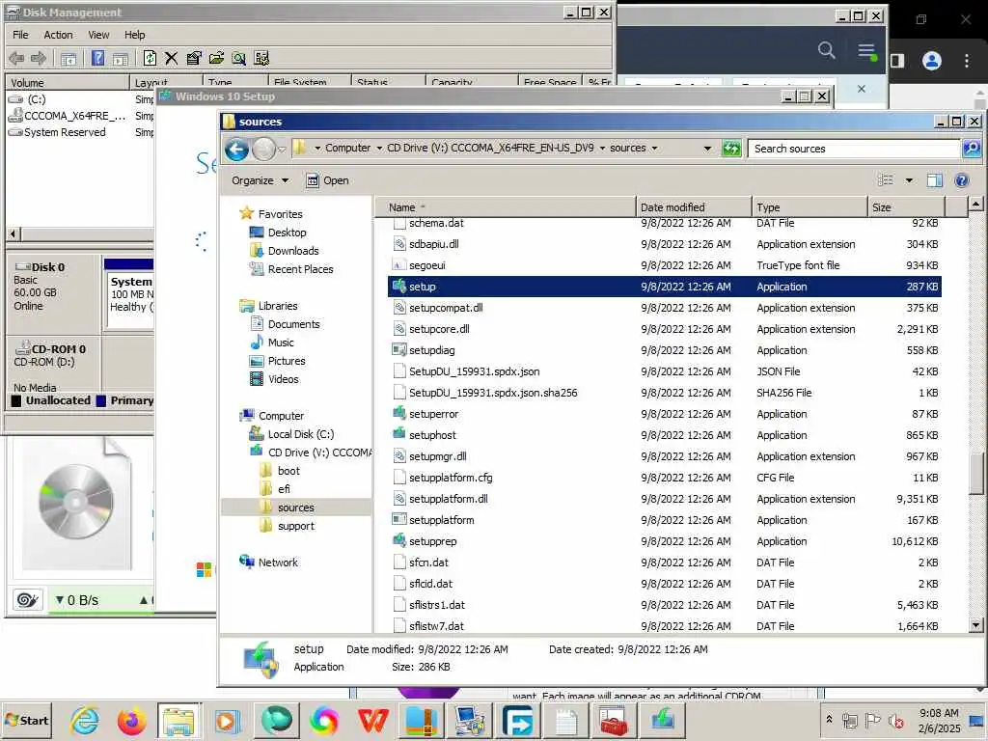This screenshot has width=988, height=741.
Task: Click the file list scroll down arrow
Action: coord(975,625)
